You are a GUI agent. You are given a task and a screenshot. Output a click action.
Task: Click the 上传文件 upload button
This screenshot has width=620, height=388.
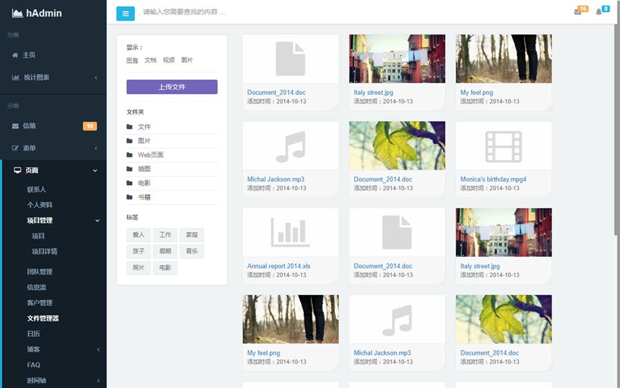point(172,87)
